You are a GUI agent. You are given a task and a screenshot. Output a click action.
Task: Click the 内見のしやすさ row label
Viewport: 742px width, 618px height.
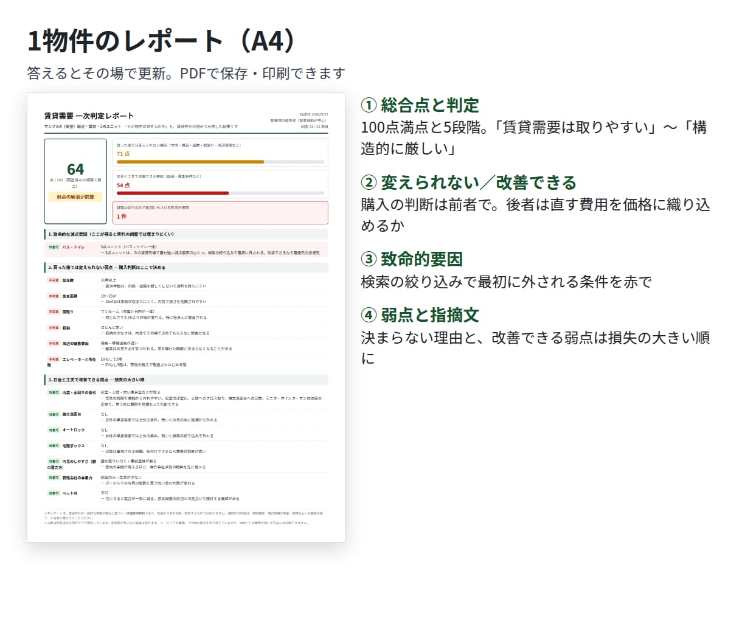pos(72,464)
